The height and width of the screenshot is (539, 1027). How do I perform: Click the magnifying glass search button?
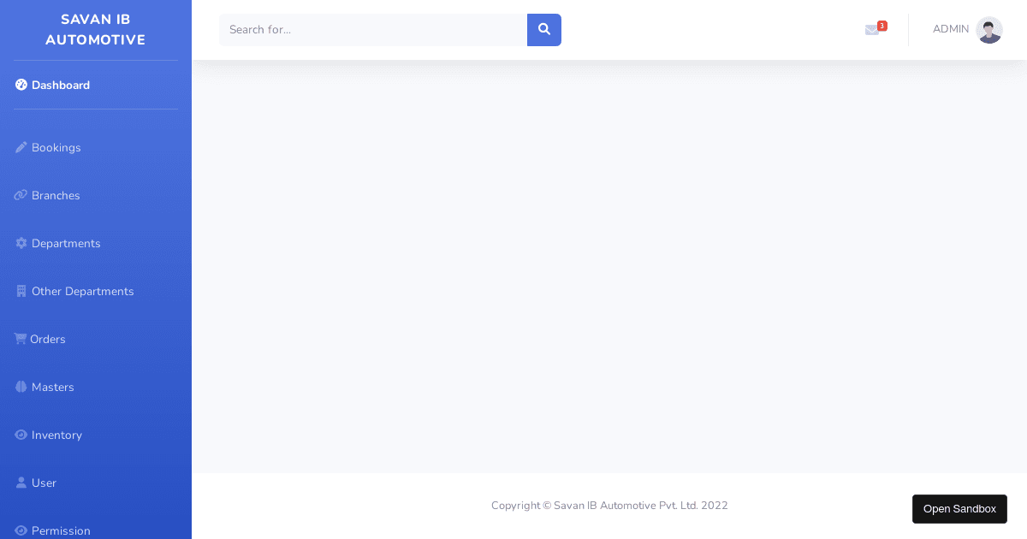click(x=543, y=30)
